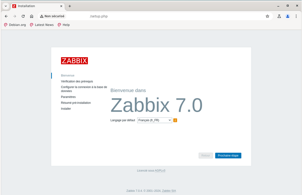
Task: Minimize the browser window
Action: [x=278, y=6]
